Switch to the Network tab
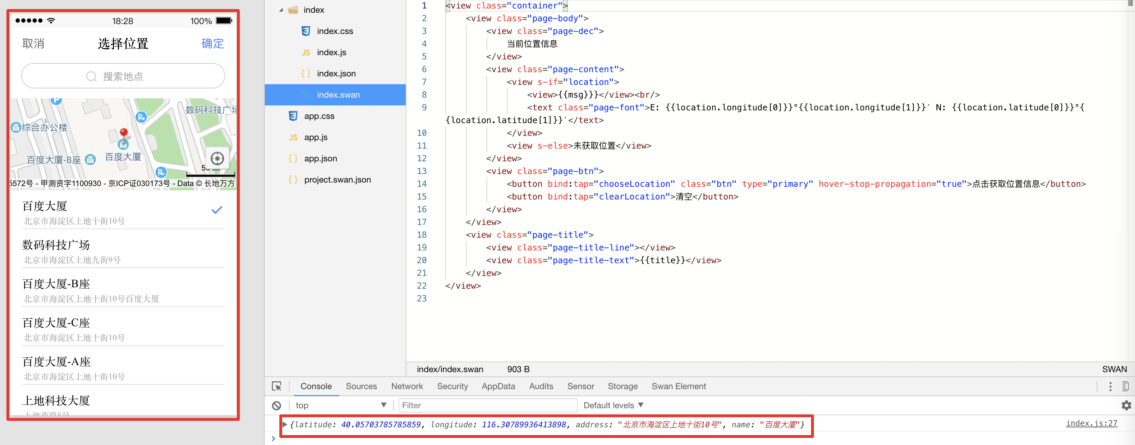 coord(406,387)
